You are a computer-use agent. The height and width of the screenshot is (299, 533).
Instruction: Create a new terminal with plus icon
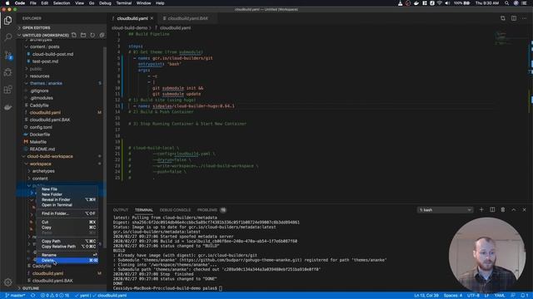[x=481, y=210]
